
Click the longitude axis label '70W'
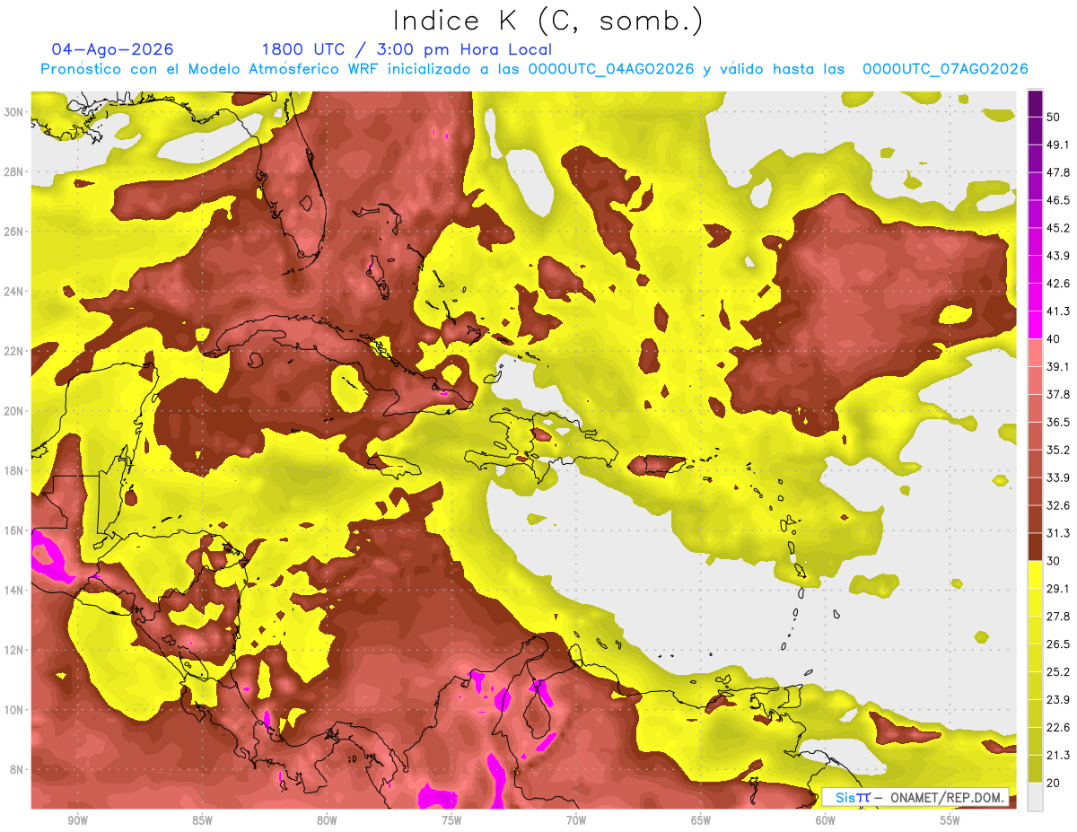(x=576, y=821)
